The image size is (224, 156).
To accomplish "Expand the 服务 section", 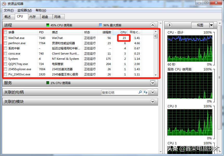I will [153, 83].
